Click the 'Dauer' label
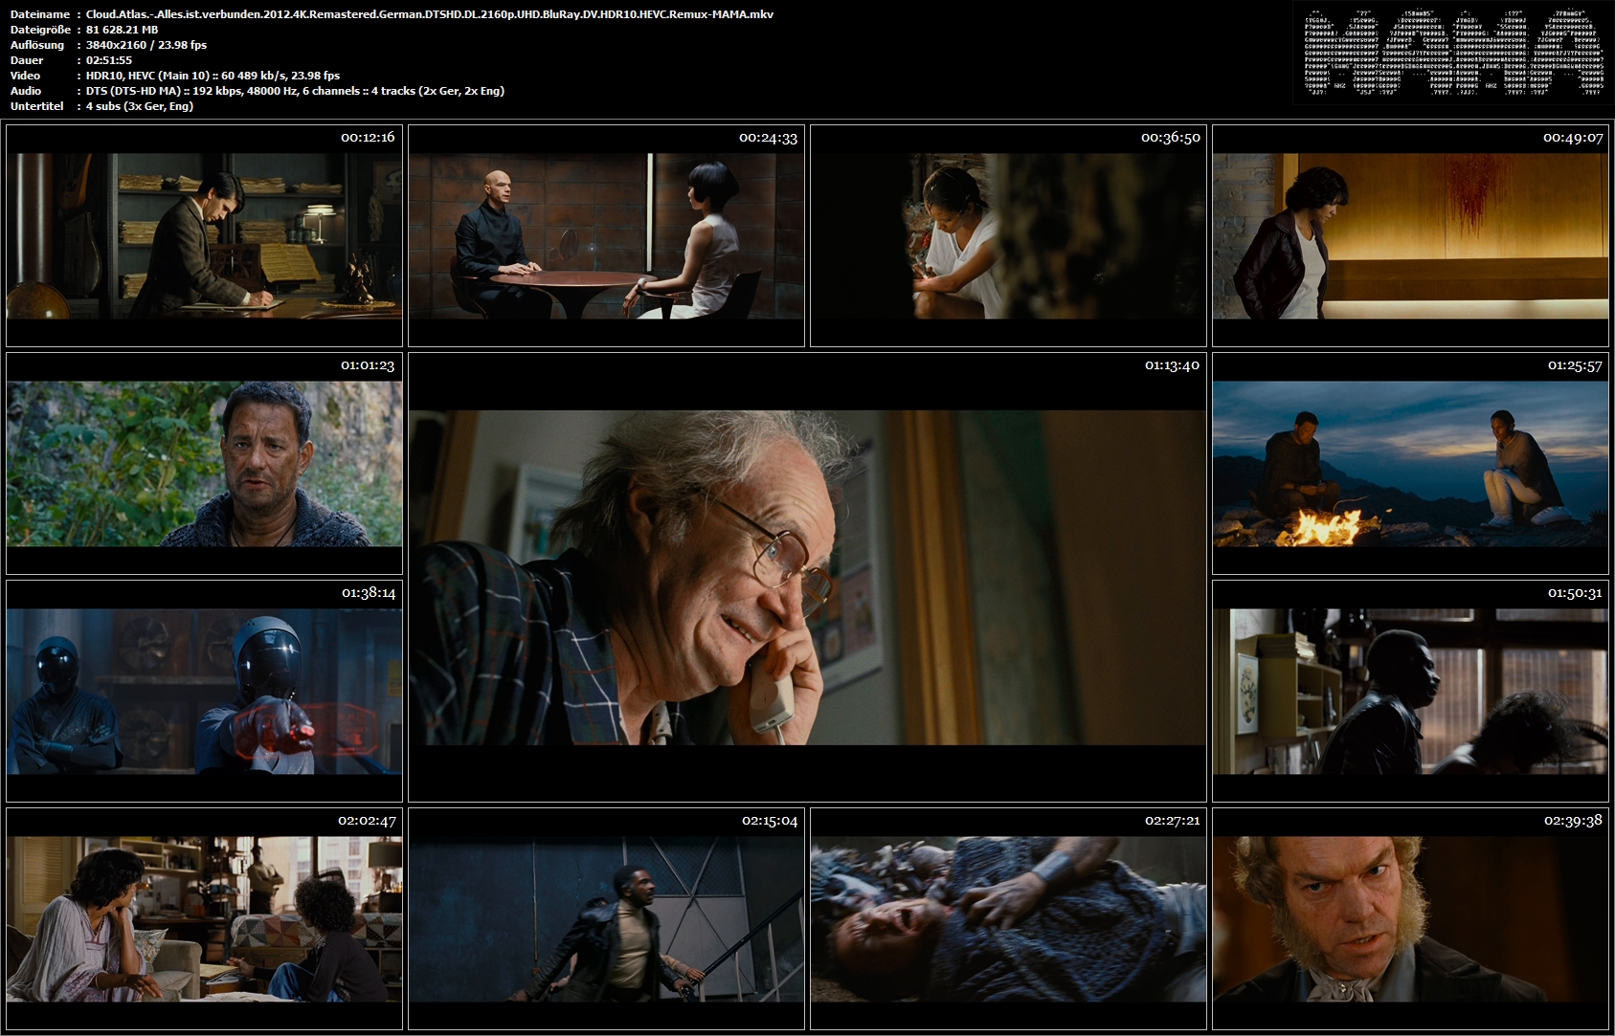This screenshot has height=1036, width=1615. click(x=27, y=60)
